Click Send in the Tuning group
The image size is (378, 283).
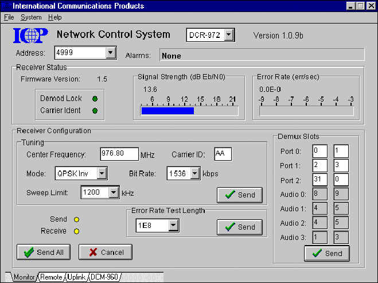[240, 195]
